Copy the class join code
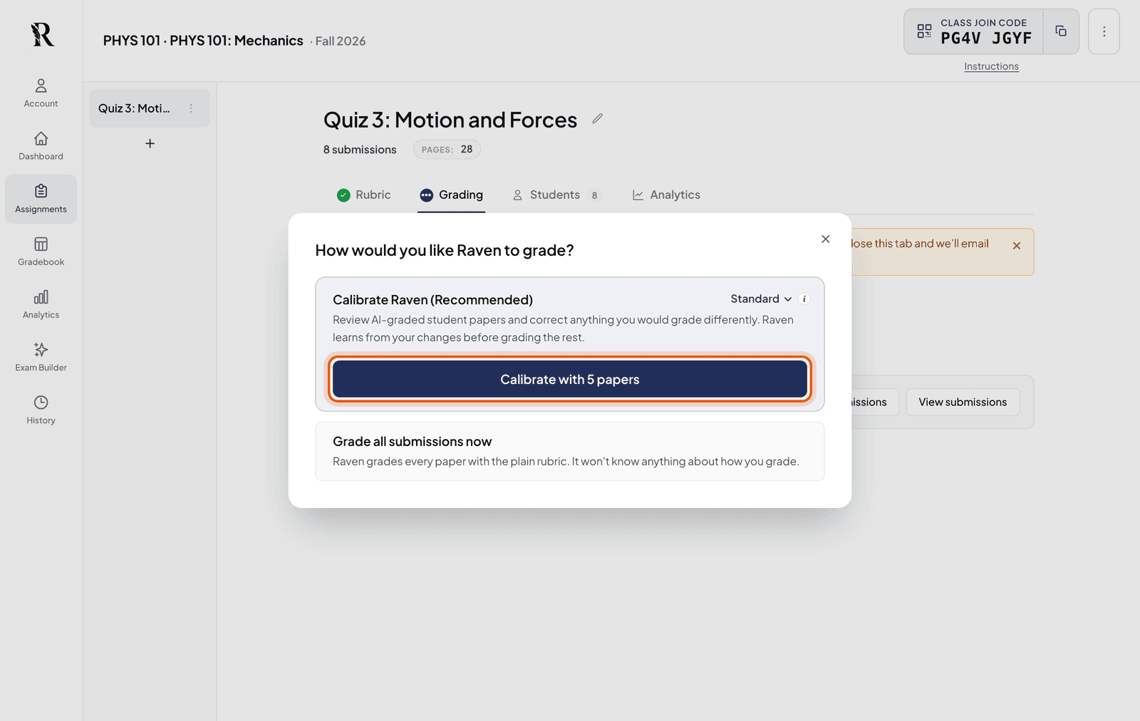The width and height of the screenshot is (1140, 721). click(1061, 31)
